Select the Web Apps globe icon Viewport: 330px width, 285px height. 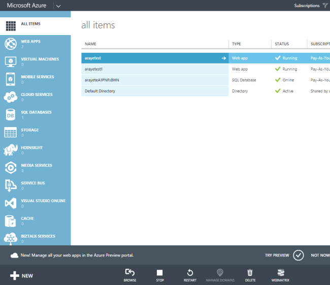tap(11, 44)
